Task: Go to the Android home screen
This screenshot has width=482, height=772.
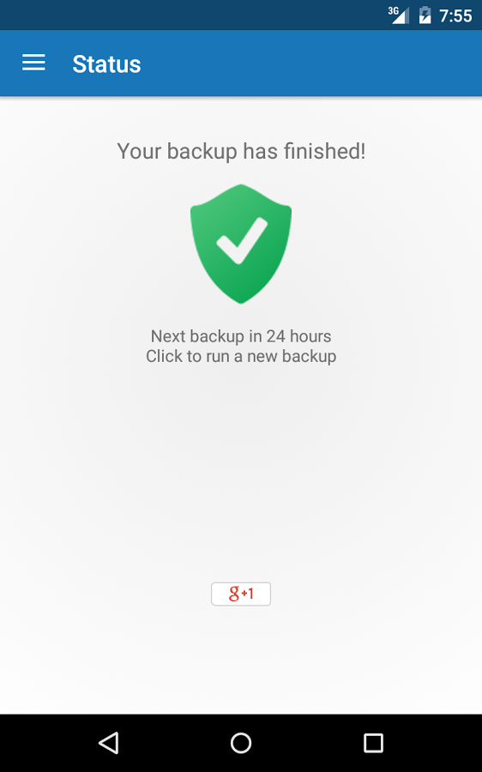Action: click(x=241, y=743)
